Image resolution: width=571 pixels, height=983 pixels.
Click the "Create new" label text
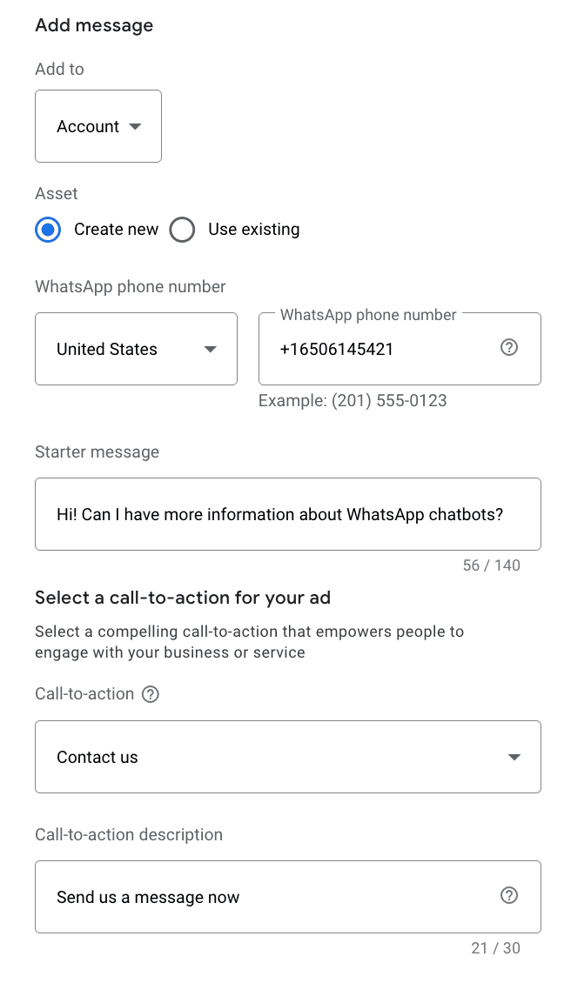coord(116,230)
